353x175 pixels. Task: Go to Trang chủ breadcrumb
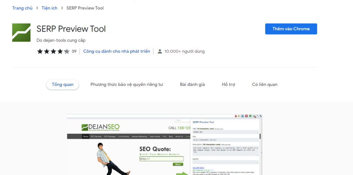coord(22,8)
